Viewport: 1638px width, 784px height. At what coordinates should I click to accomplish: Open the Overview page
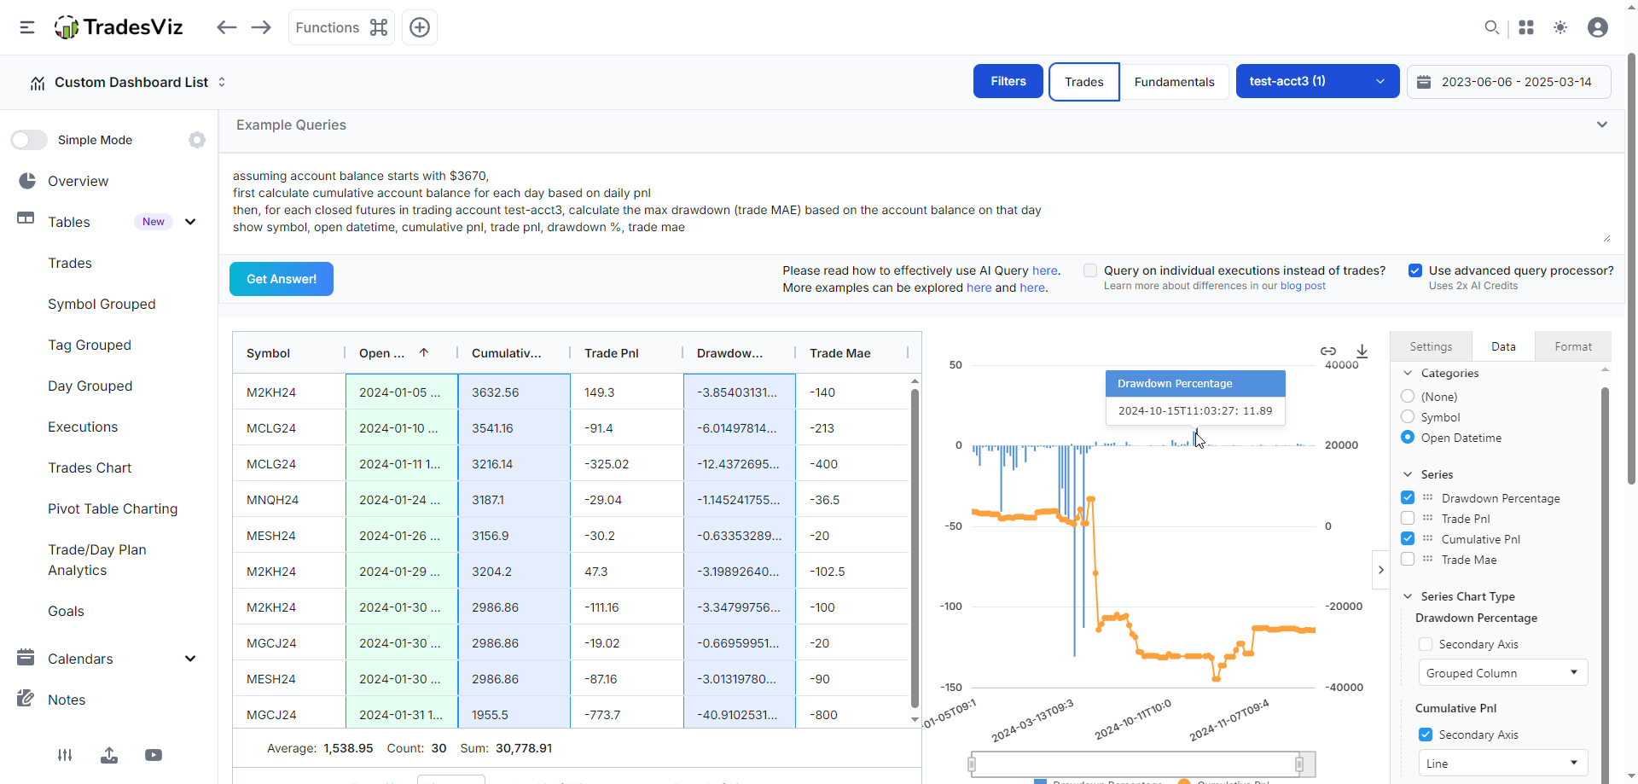point(78,181)
